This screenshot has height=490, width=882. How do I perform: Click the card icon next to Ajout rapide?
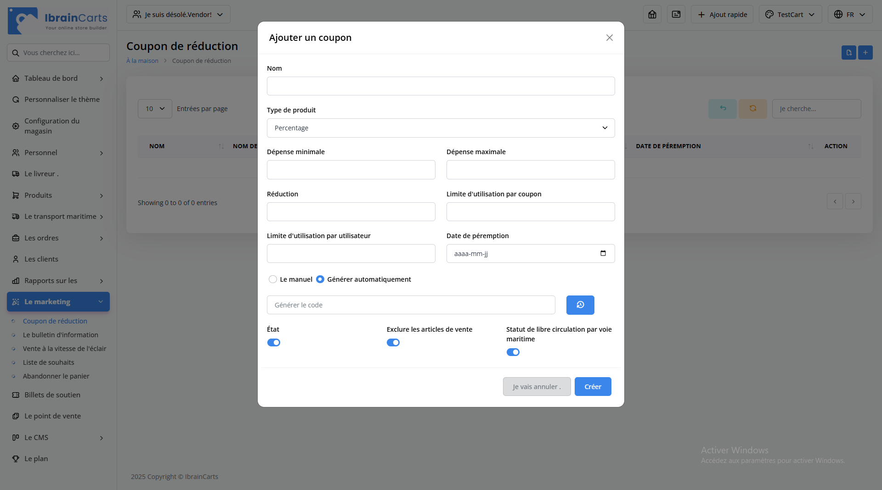click(676, 15)
